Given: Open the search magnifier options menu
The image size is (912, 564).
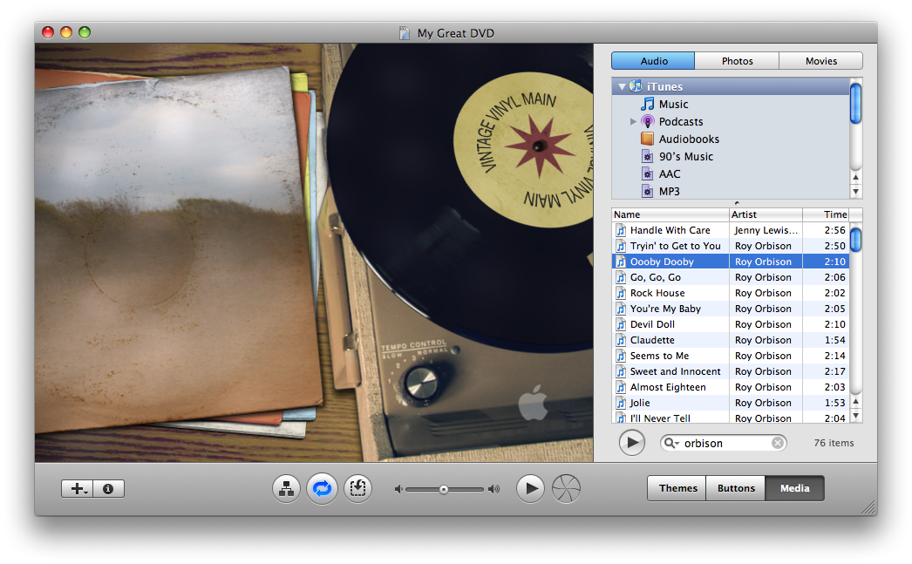Looking at the screenshot, I should click(x=671, y=443).
